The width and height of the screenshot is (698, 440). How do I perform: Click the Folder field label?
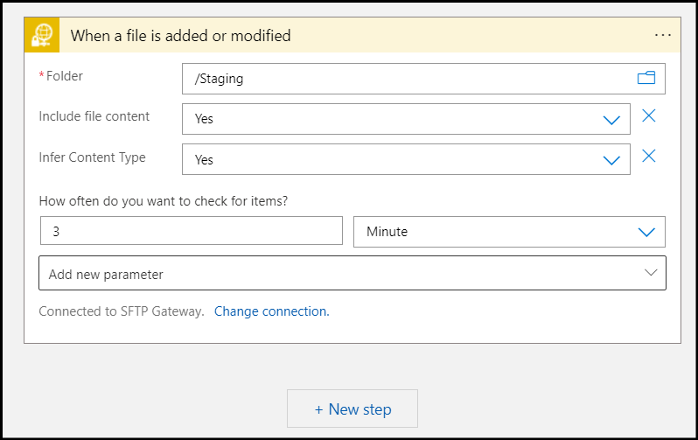[65, 76]
